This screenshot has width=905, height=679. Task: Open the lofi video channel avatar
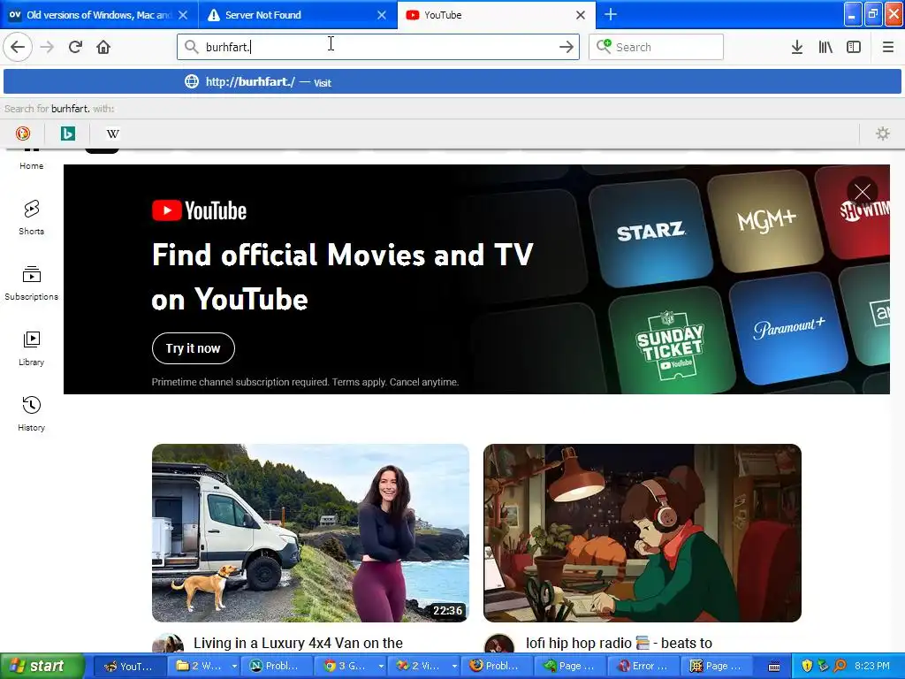click(x=499, y=644)
